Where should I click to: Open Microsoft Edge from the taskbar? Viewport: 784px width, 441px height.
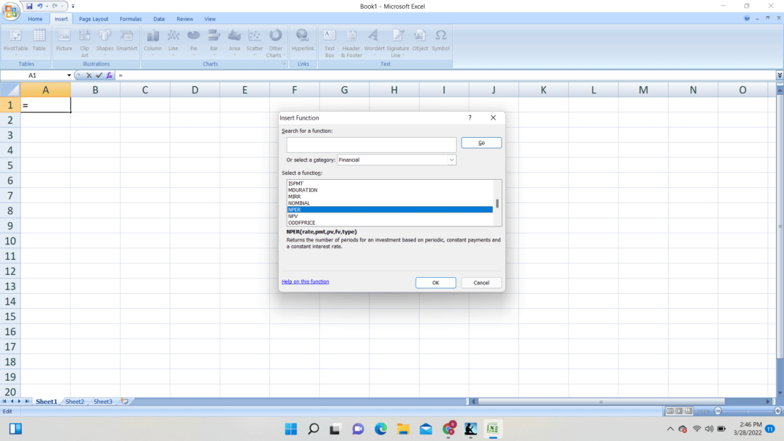point(380,429)
